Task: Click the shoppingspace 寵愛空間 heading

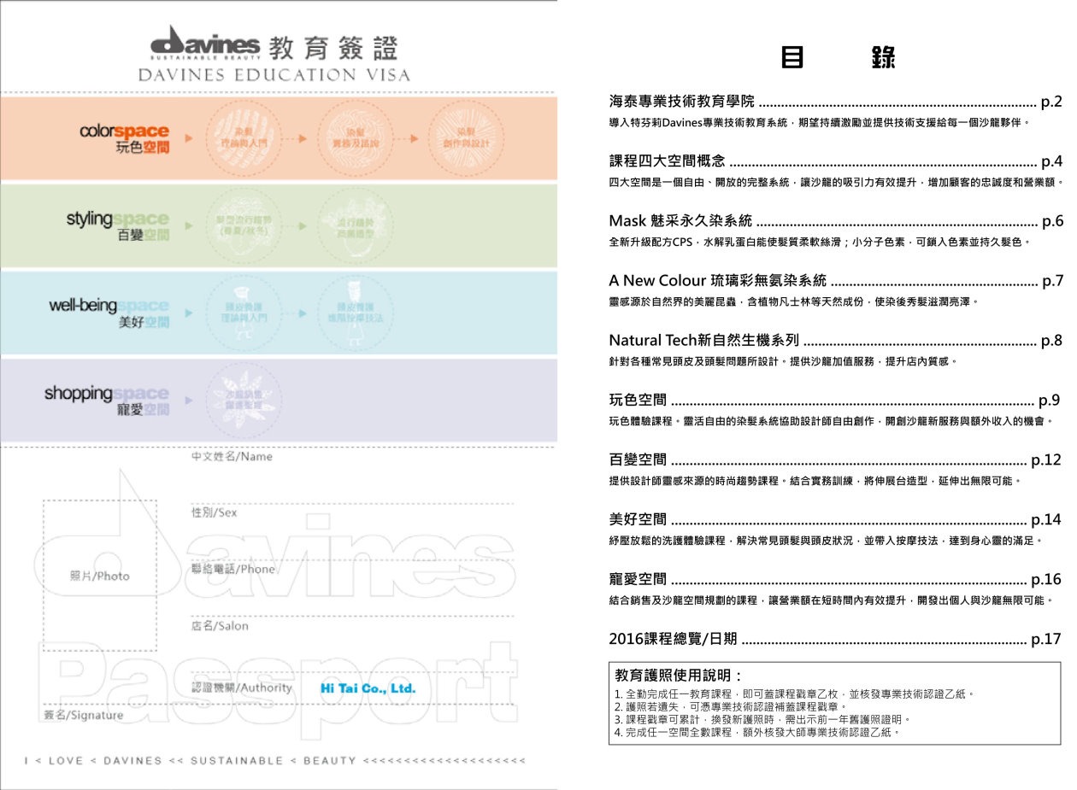Action: point(107,401)
